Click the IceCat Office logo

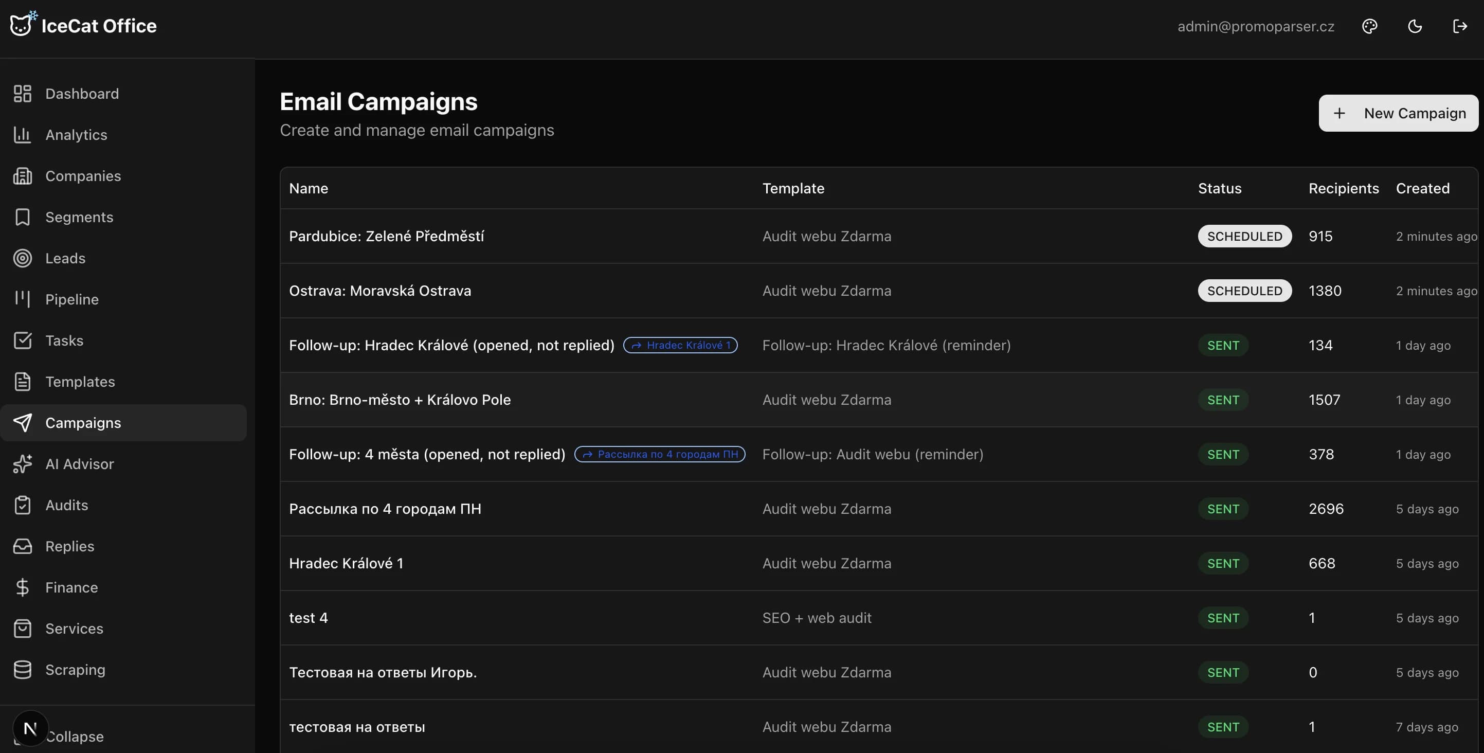pyautogui.click(x=83, y=26)
